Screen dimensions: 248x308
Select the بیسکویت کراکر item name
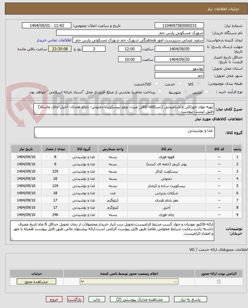click(x=167, y=172)
